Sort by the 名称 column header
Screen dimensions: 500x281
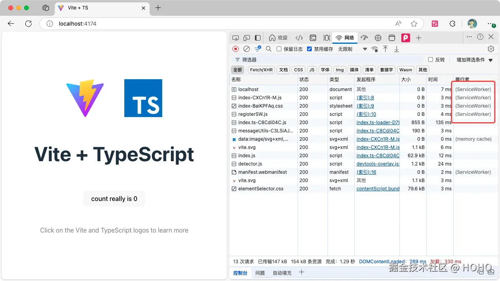(264, 80)
